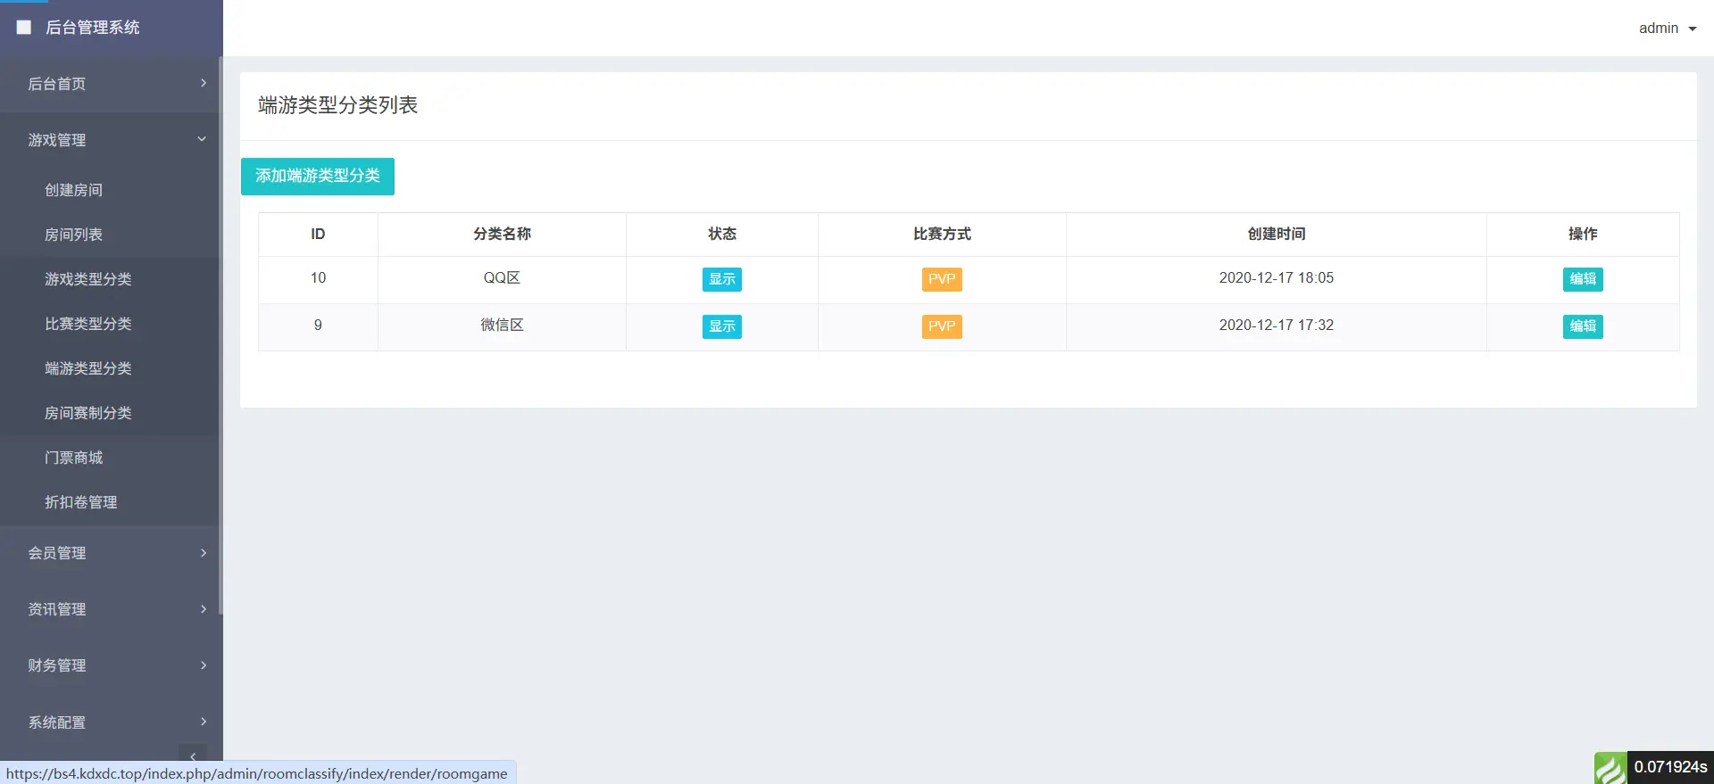
Task: Click the date 2020-12-17 18:05
Action: [1277, 278]
